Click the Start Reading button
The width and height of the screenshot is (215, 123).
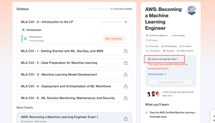click(x=113, y=38)
